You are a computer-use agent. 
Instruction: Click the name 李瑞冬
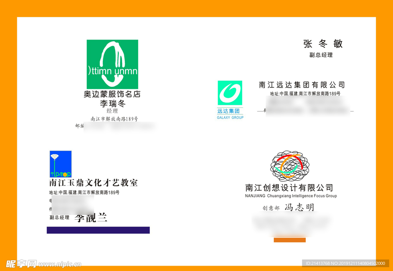(113, 104)
